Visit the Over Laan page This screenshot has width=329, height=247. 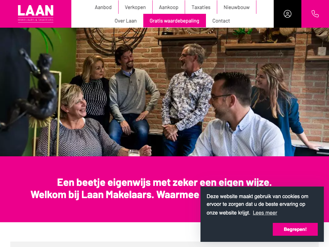126,21
